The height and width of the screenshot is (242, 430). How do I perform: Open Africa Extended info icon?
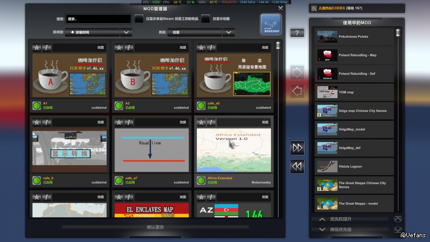click(x=211, y=123)
